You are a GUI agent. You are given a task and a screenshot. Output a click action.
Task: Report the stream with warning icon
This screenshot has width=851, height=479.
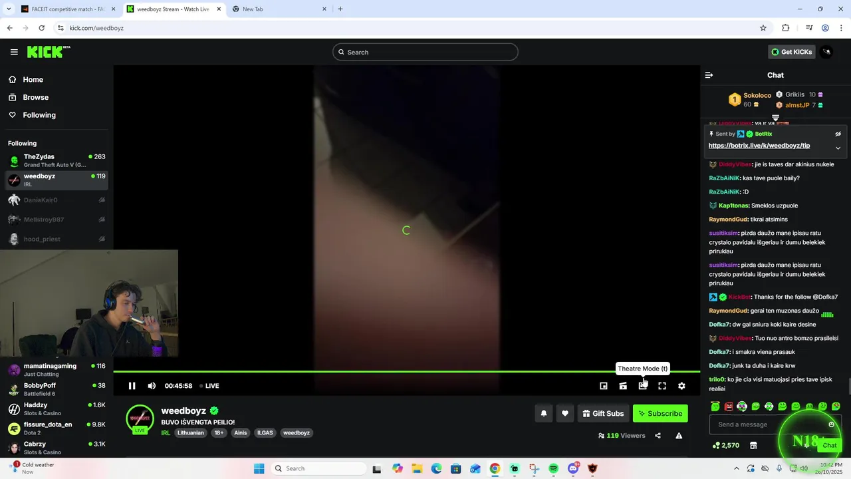click(679, 436)
